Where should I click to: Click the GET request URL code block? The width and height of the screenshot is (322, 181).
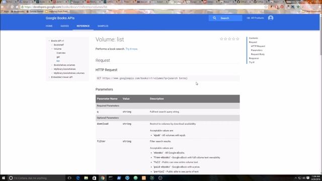click(168, 78)
